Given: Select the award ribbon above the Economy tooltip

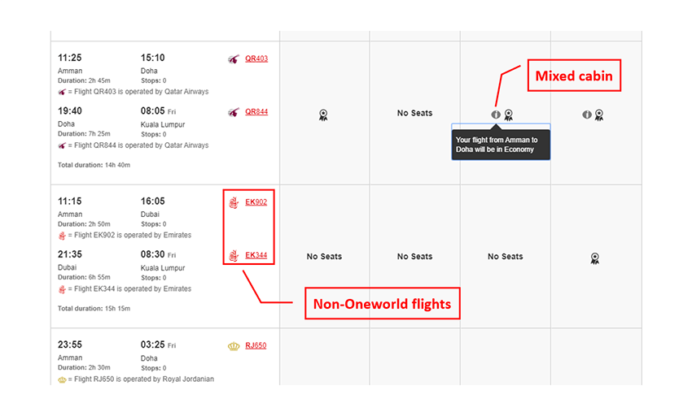Looking at the screenshot, I should click(509, 115).
